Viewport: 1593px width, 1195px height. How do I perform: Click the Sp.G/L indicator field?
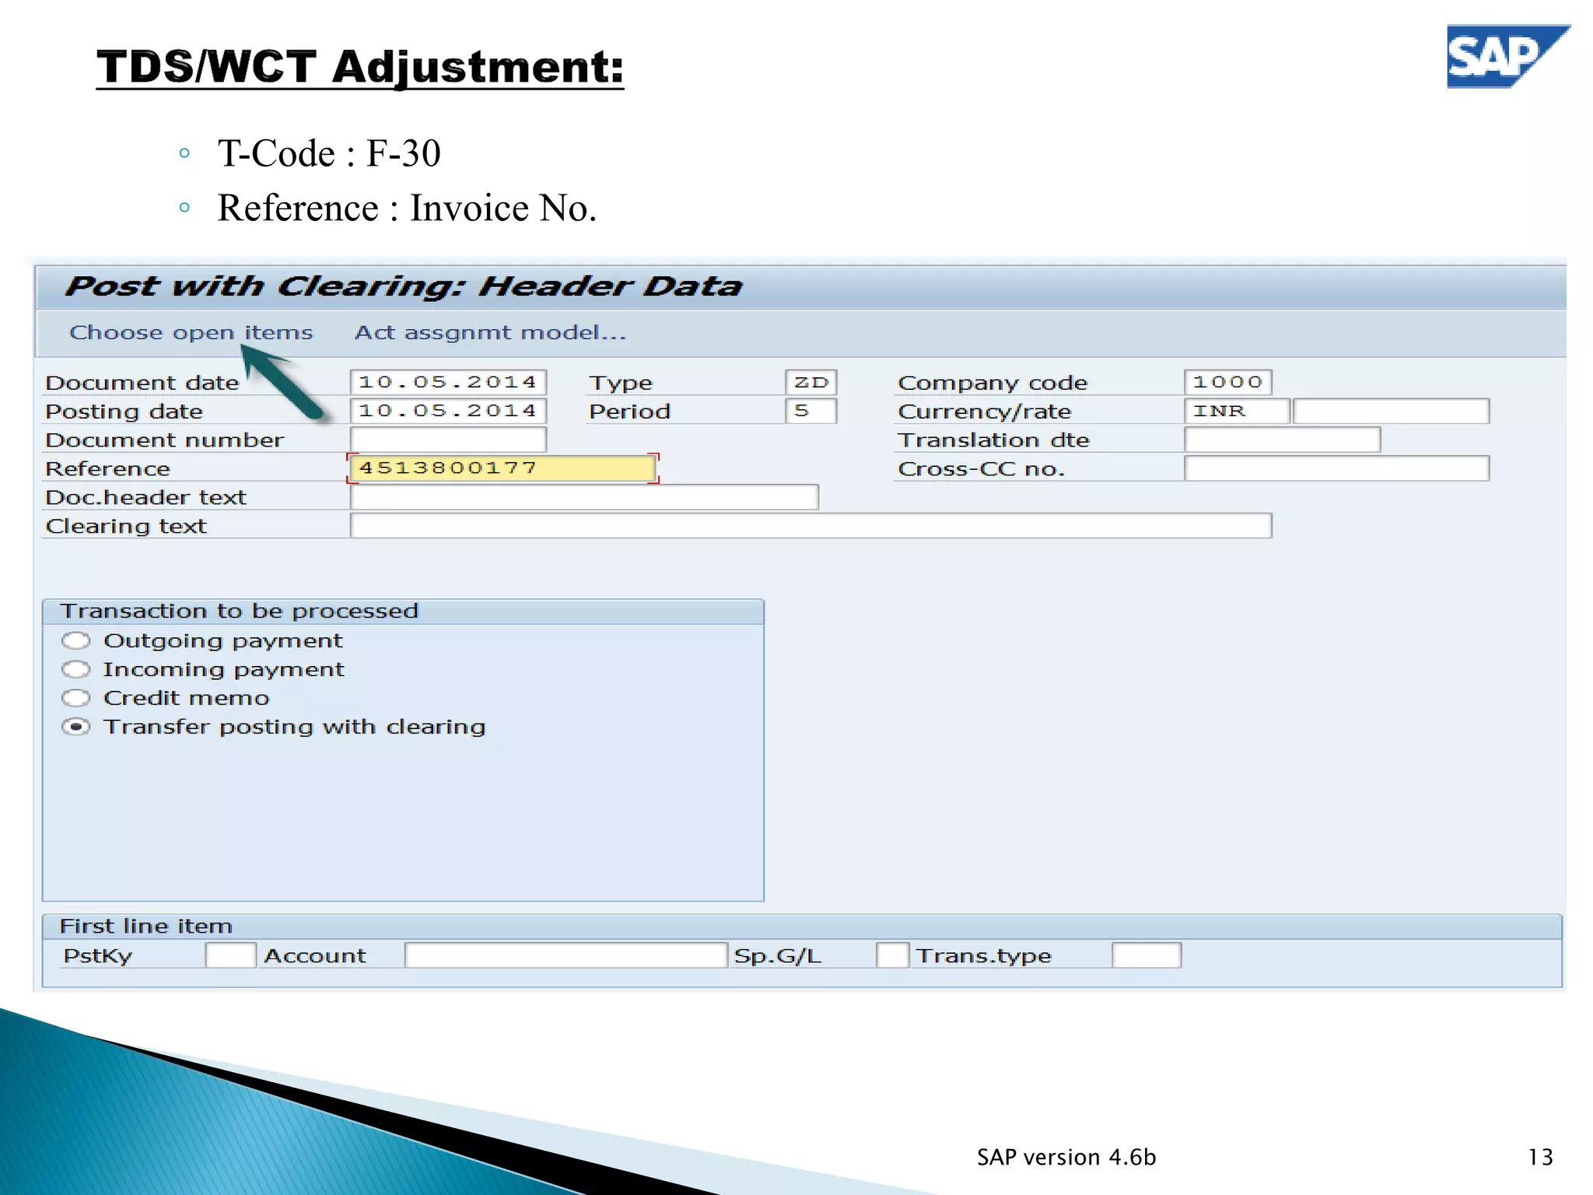coord(892,955)
